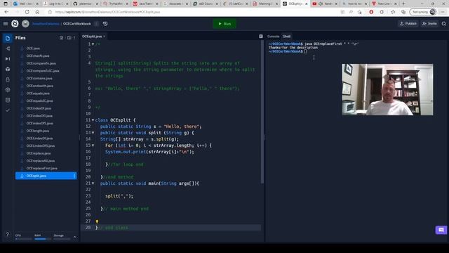Image resolution: width=449 pixels, height=253 pixels.
Task: Collapse the for loop fold on line 15
Action: (93, 145)
